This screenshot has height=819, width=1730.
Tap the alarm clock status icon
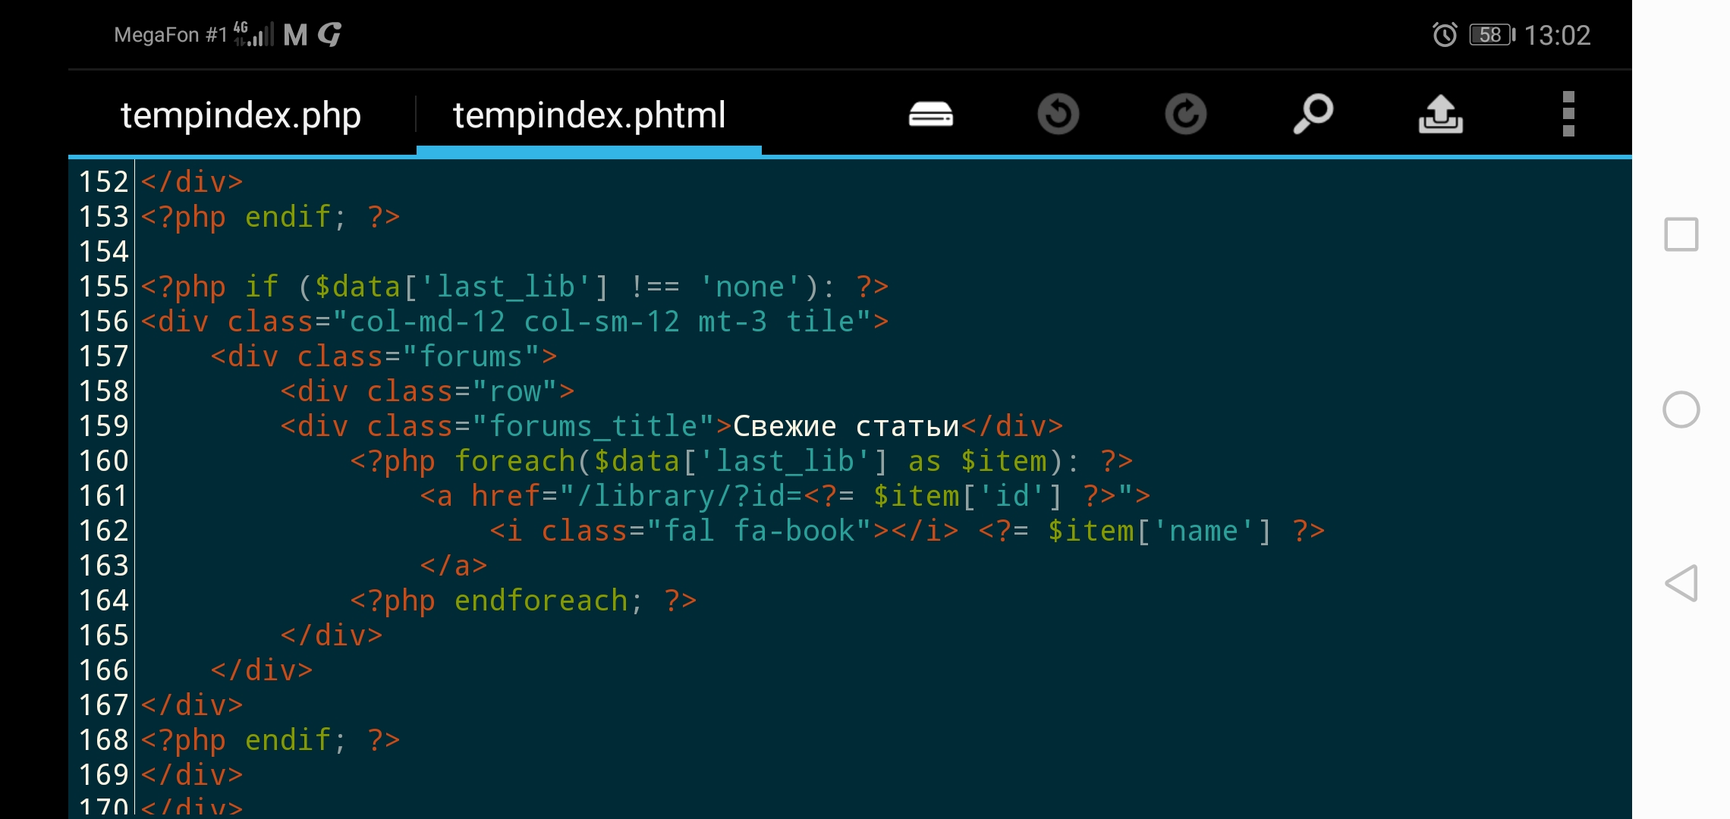[x=1444, y=35]
